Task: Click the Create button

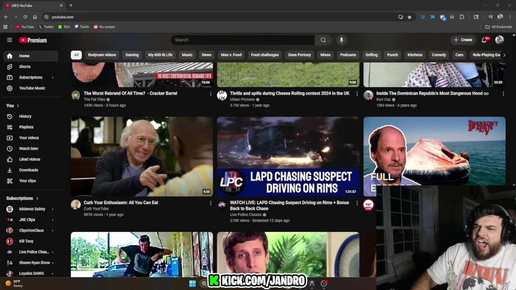Action: click(x=463, y=40)
